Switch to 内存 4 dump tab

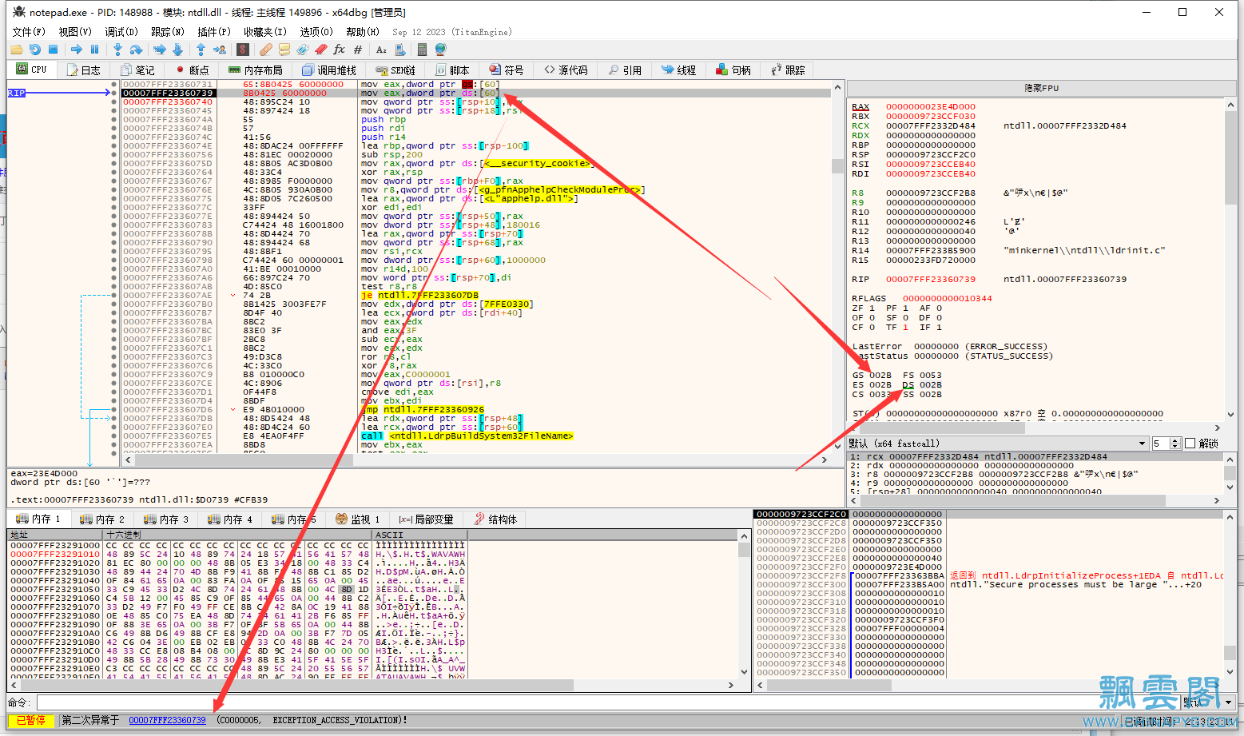(231, 519)
